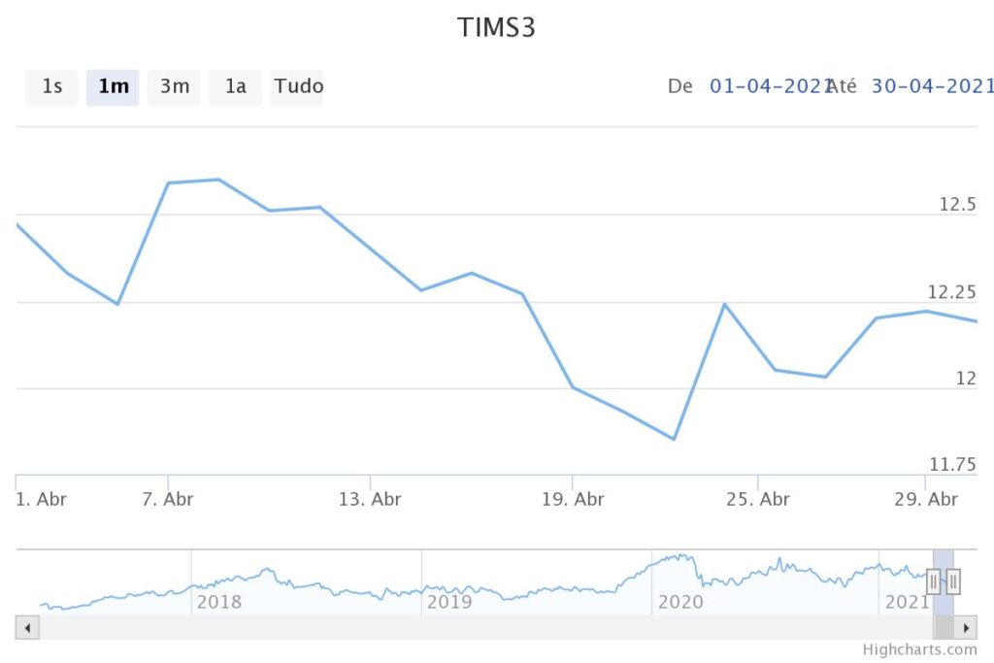994x663 pixels.
Task: Click the right navigator handle
Action: pyautogui.click(x=953, y=581)
